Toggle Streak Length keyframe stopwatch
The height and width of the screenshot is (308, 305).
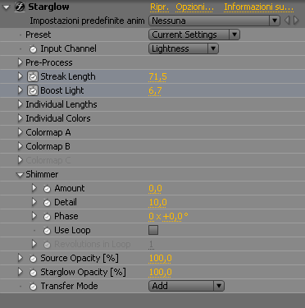[33, 76]
